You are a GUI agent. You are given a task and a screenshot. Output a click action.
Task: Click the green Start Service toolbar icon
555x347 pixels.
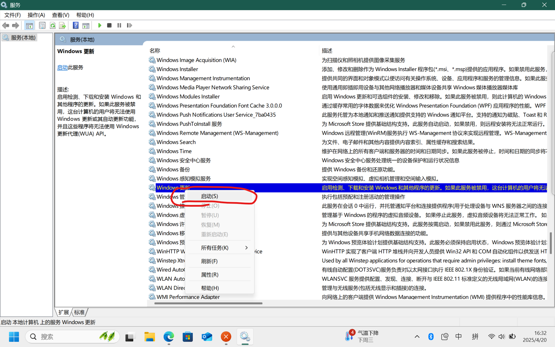99,25
